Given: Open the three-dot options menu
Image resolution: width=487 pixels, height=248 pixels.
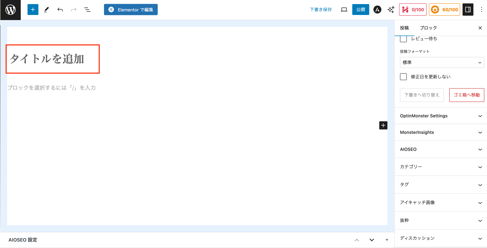Looking at the screenshot, I should point(481,10).
